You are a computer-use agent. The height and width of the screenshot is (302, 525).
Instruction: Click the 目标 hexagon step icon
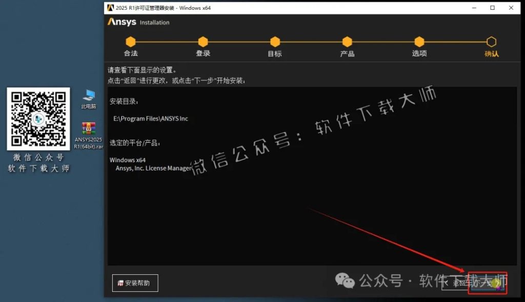pos(275,42)
